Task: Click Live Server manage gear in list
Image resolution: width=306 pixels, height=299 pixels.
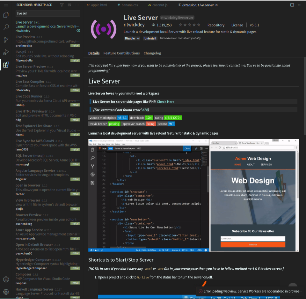Action: coord(78,31)
